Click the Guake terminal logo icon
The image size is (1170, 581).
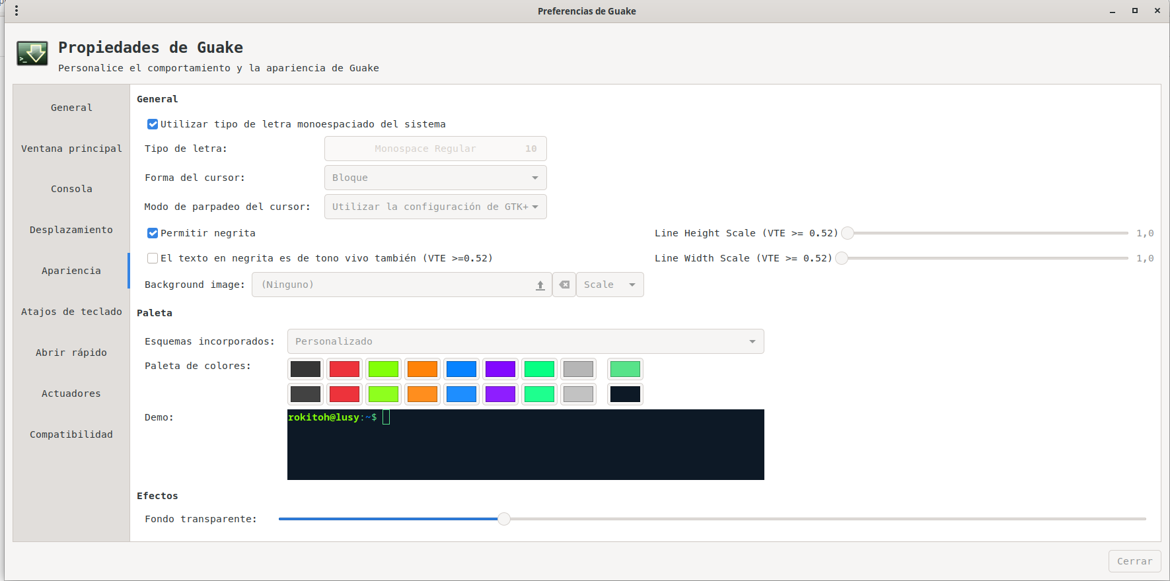click(32, 53)
